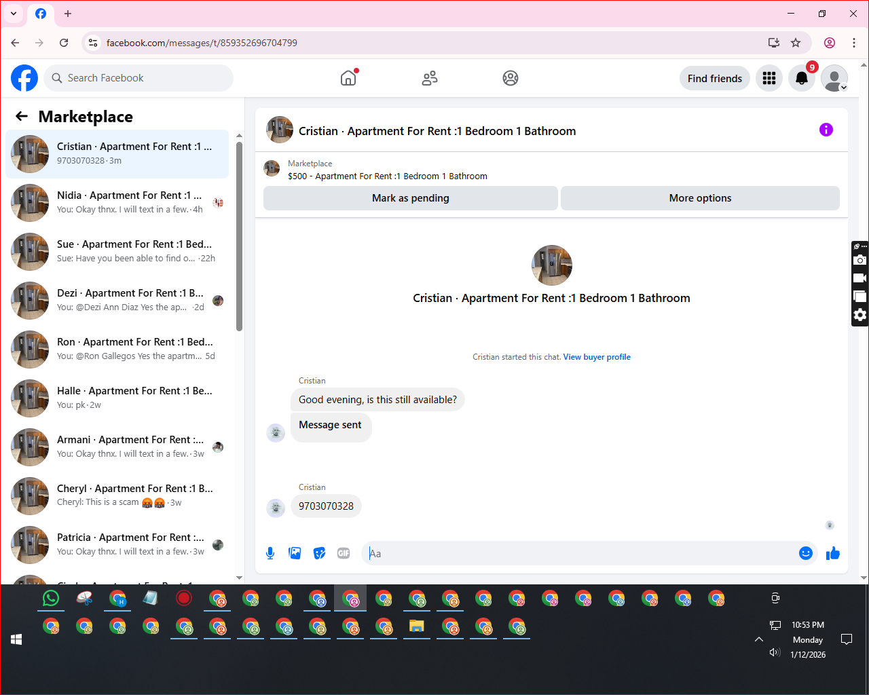Open a new browser tab
Viewport: 869px width, 695px height.
pyautogui.click(x=68, y=14)
